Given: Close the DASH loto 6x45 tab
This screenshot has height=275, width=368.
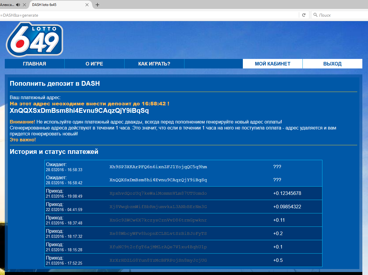Looking at the screenshot, I should (87, 5).
